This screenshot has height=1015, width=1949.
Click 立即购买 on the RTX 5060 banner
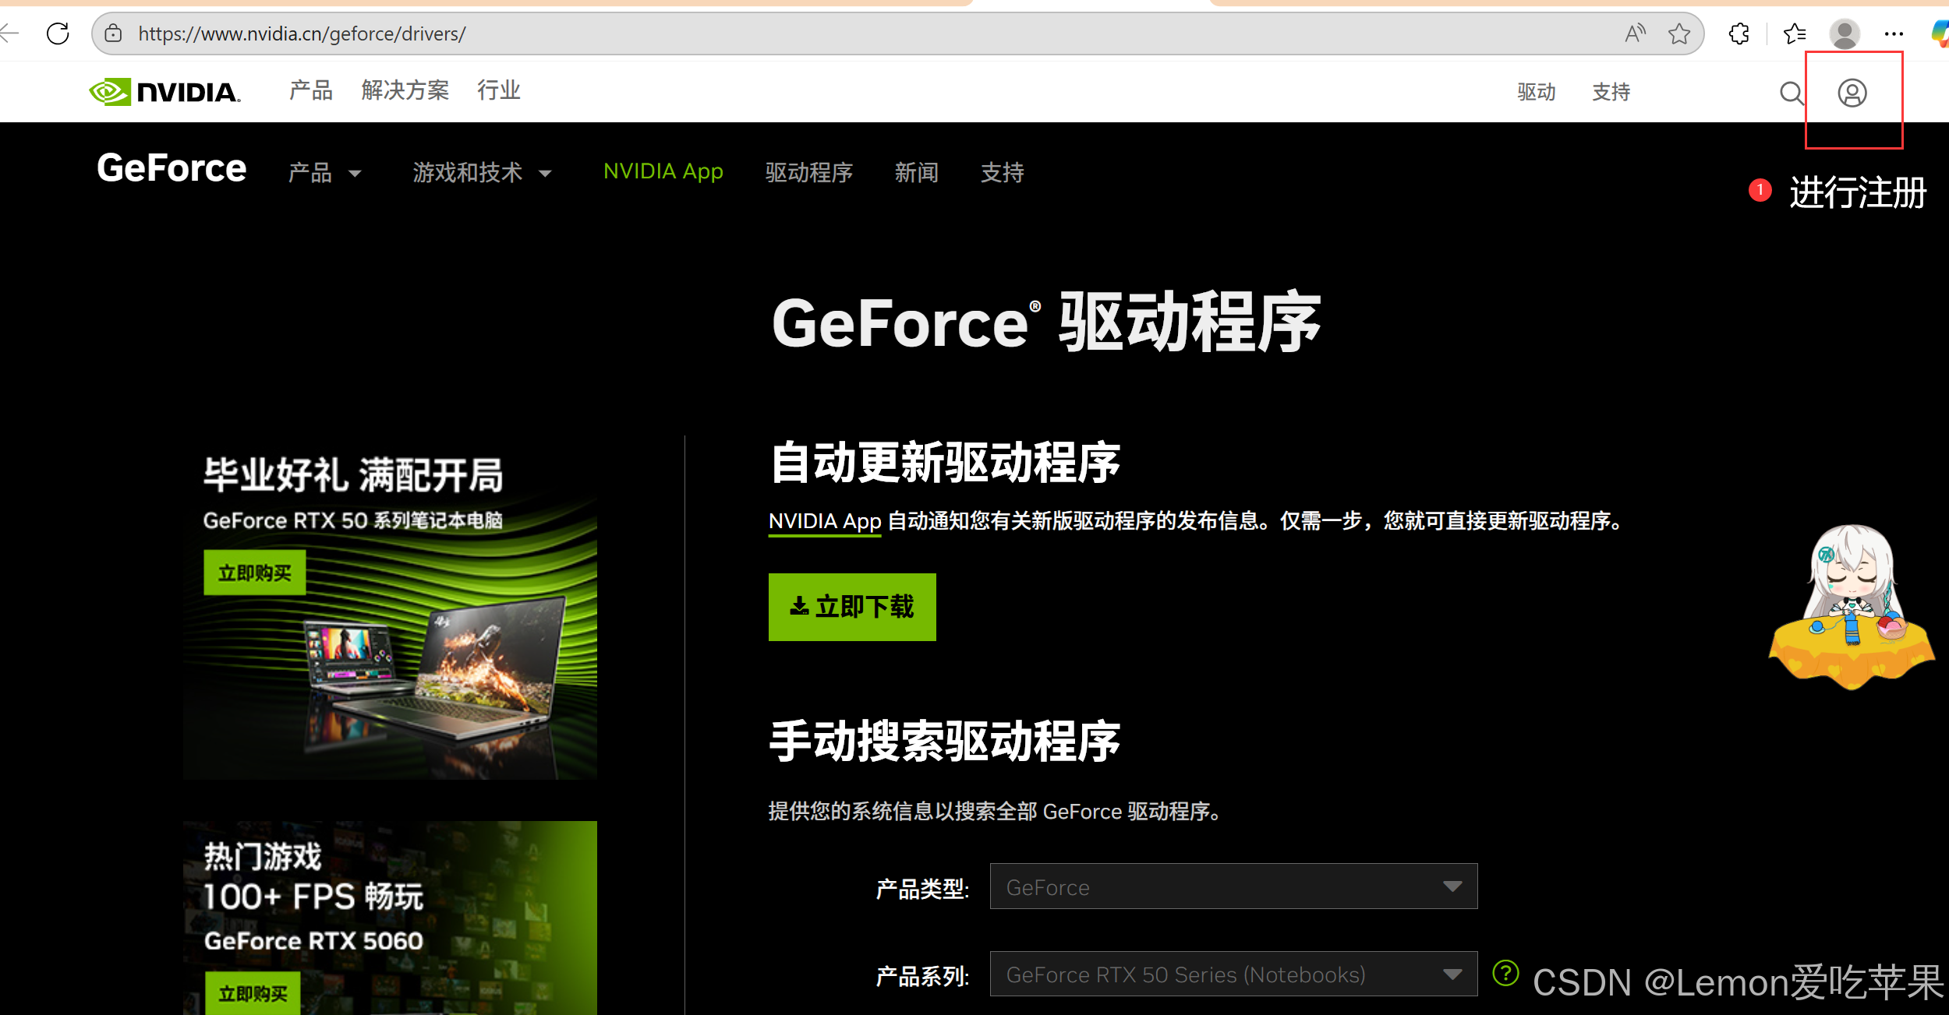point(253,993)
